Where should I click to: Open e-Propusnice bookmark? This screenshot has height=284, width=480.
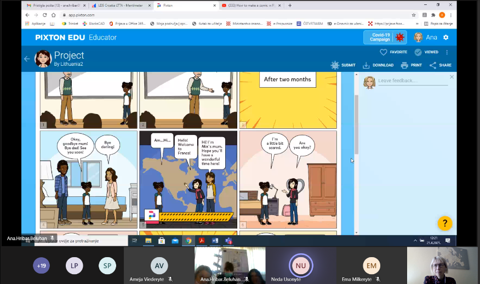coord(279,24)
